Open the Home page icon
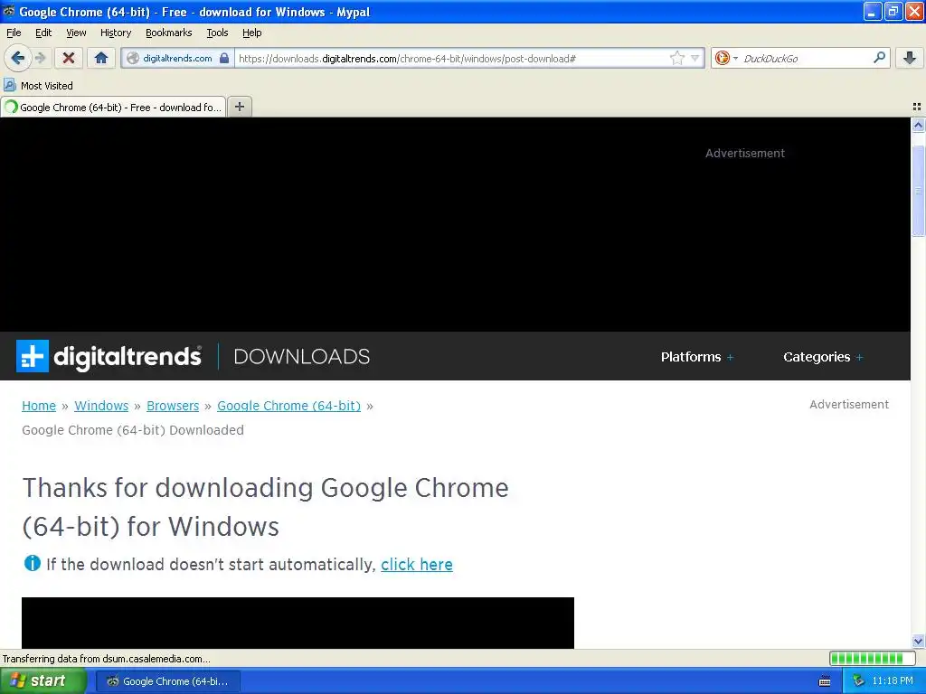This screenshot has width=926, height=694. click(x=101, y=58)
